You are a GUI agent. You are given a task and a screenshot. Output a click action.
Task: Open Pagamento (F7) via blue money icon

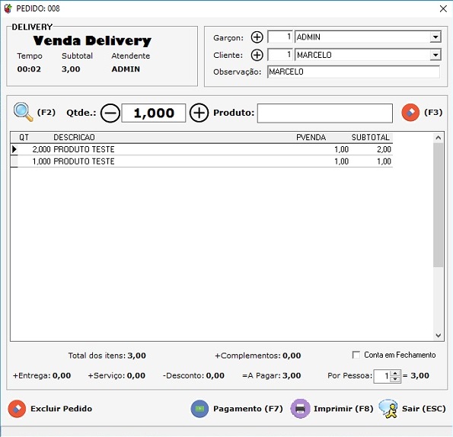click(x=199, y=409)
